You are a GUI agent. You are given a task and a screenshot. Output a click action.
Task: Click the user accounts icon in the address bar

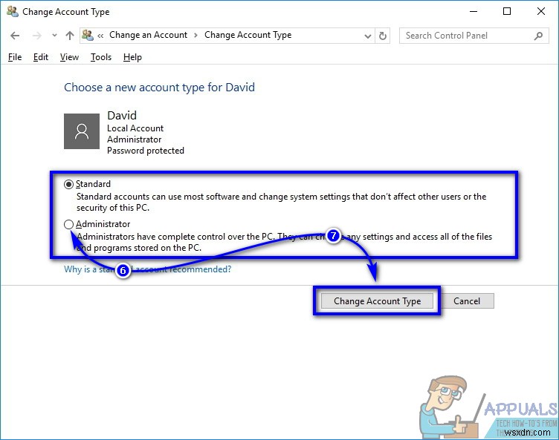[x=88, y=35]
